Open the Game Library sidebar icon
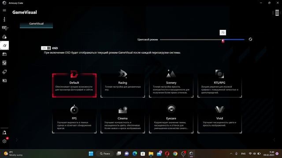282x158 pixels. pyautogui.click(x=4, y=54)
